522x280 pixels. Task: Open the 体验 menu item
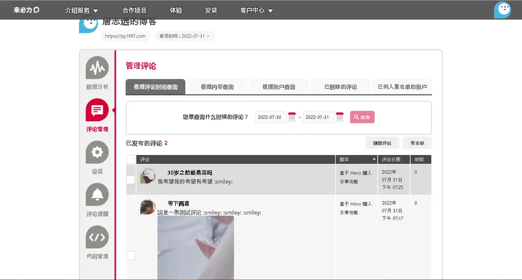(x=176, y=10)
